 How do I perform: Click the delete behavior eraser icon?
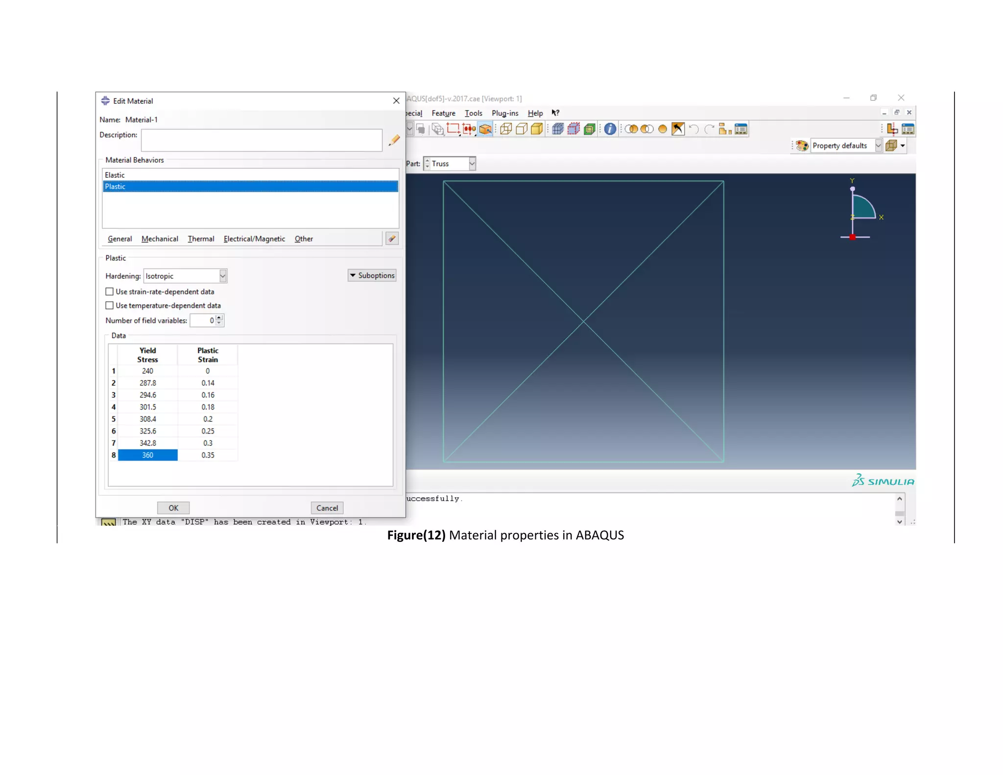pos(392,239)
